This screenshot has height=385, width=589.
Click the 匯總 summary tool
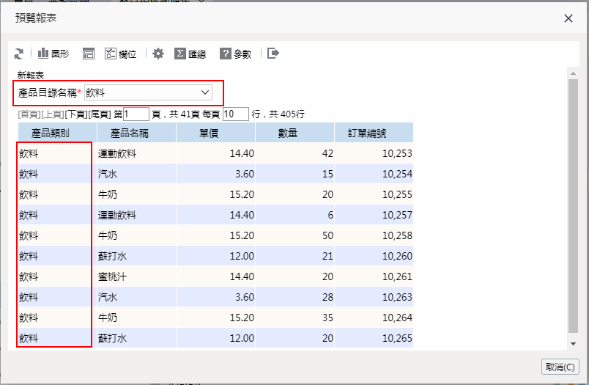click(x=190, y=54)
